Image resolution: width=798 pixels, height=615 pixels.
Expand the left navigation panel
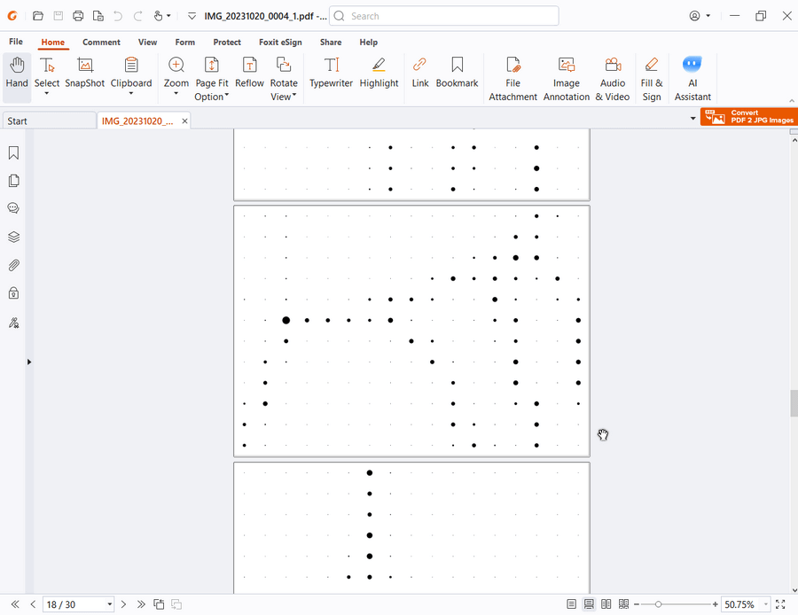tap(29, 362)
